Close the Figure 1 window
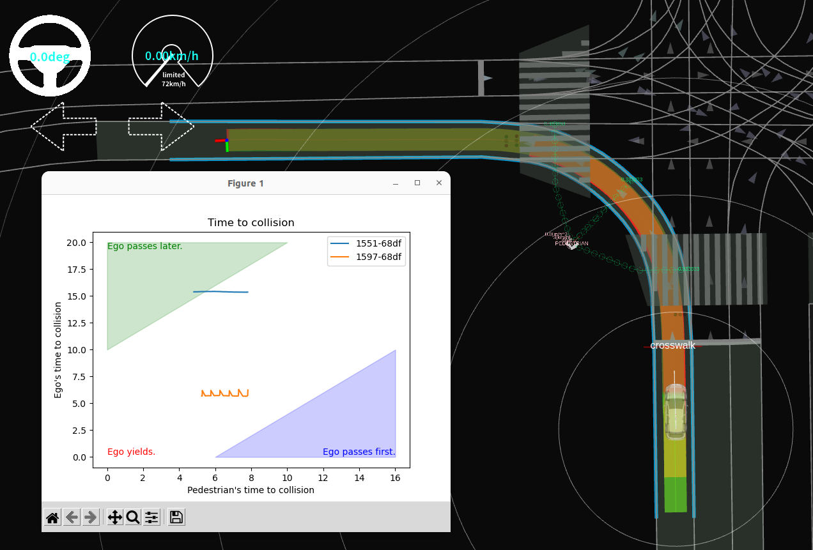 pos(439,183)
